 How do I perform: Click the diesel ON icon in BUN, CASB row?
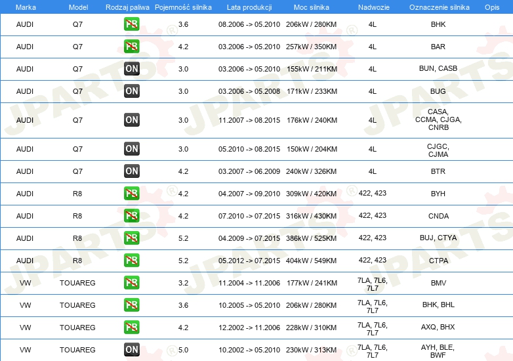pos(131,69)
